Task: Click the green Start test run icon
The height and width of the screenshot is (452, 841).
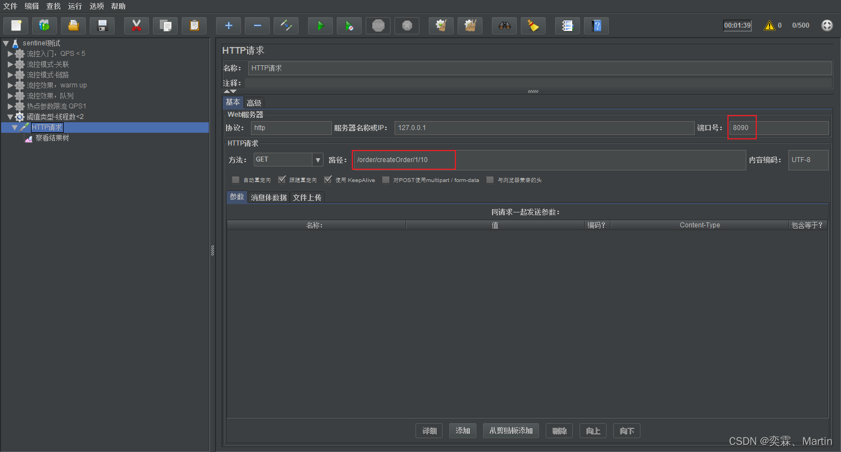Action: click(x=320, y=25)
